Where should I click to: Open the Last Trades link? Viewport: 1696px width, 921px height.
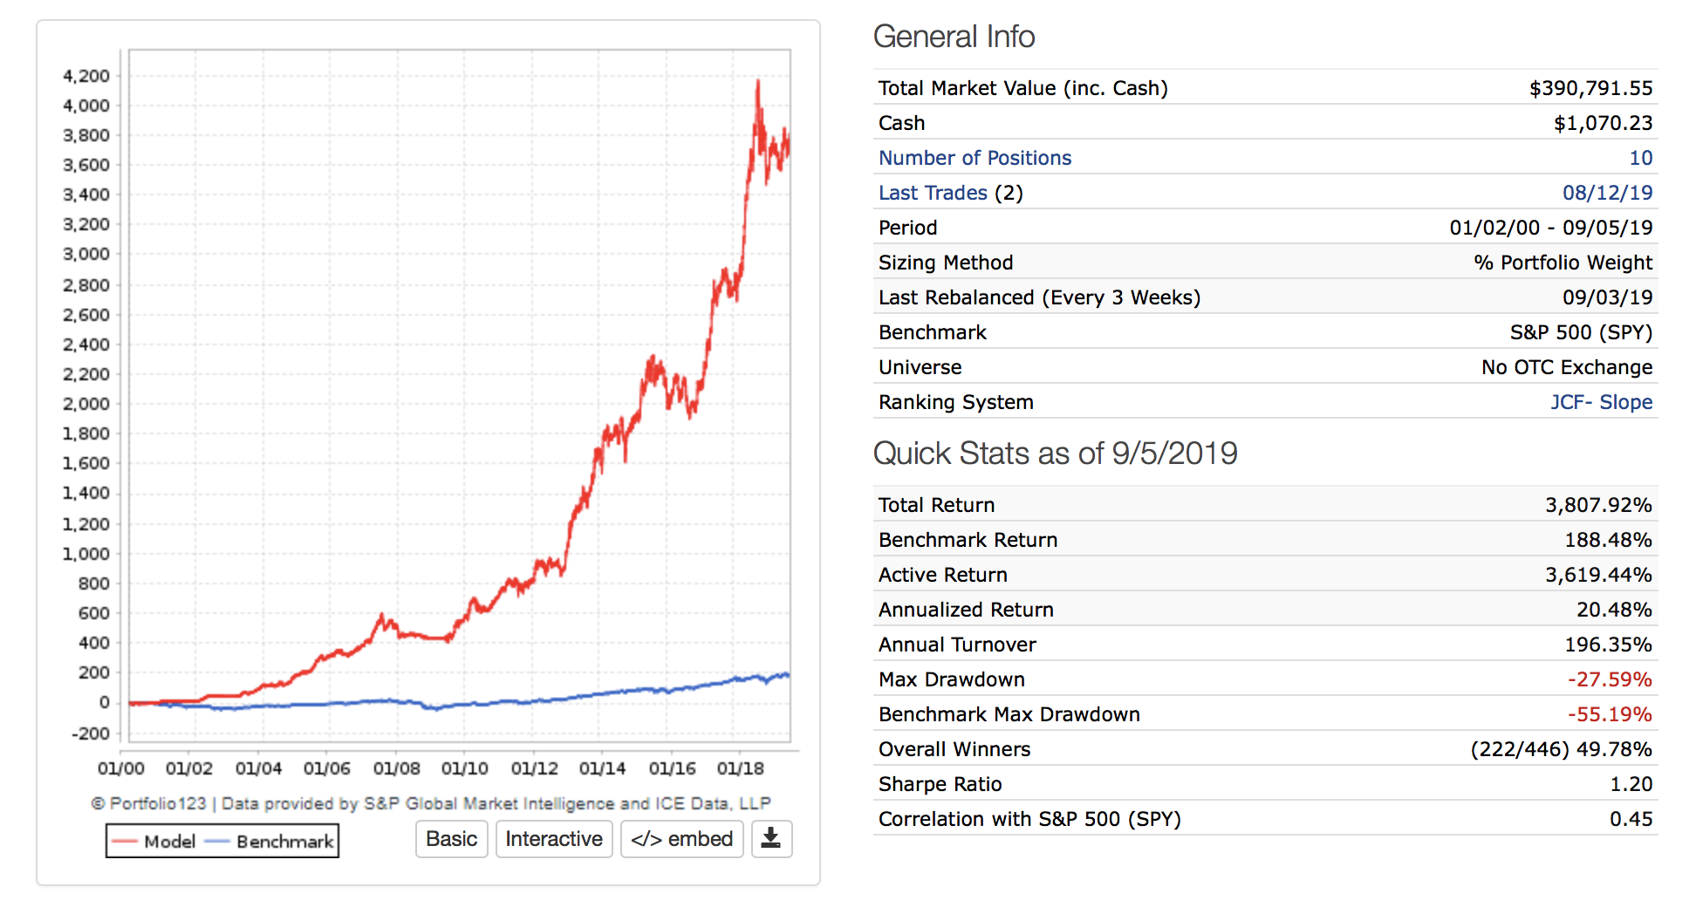point(933,193)
